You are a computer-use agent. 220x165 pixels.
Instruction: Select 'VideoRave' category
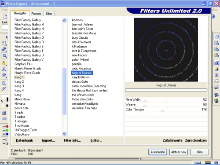point(22,134)
